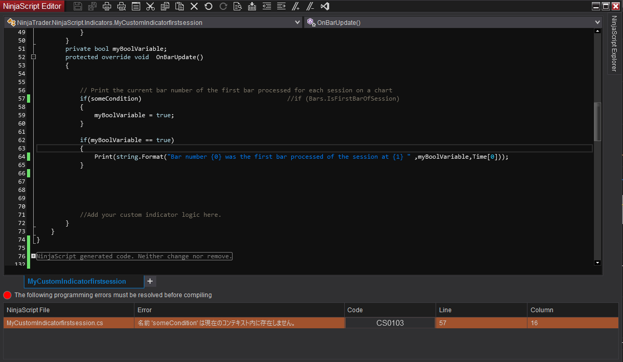
Task: Select the MyCustomIndicatorfirstsession tab
Action: coord(77,281)
